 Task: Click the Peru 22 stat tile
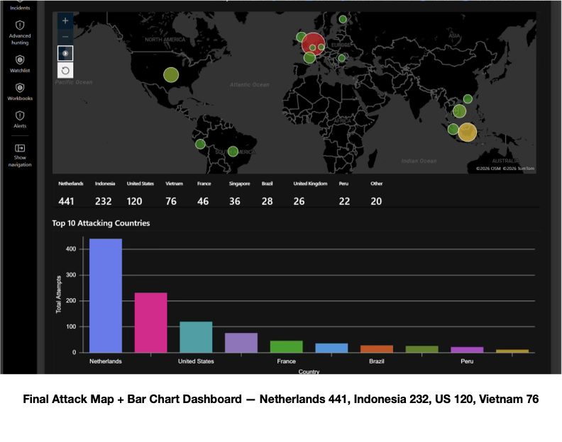click(x=344, y=194)
